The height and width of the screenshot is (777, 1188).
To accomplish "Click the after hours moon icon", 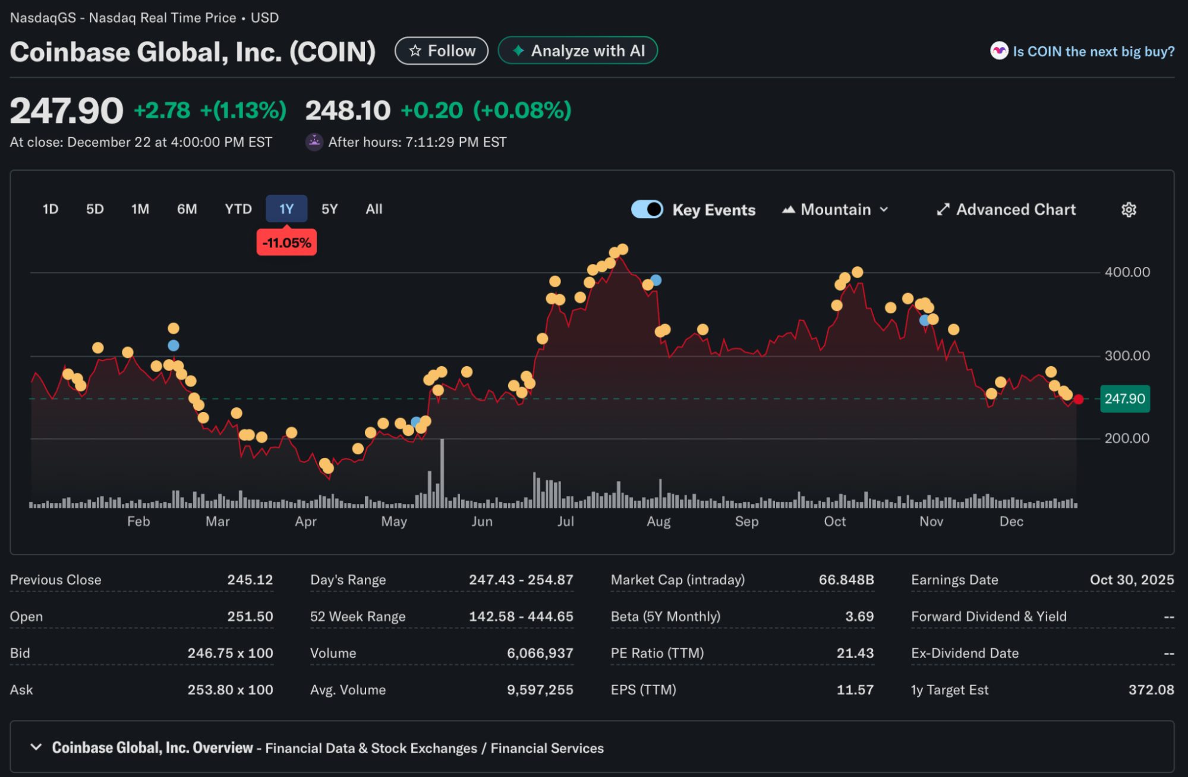I will [314, 142].
